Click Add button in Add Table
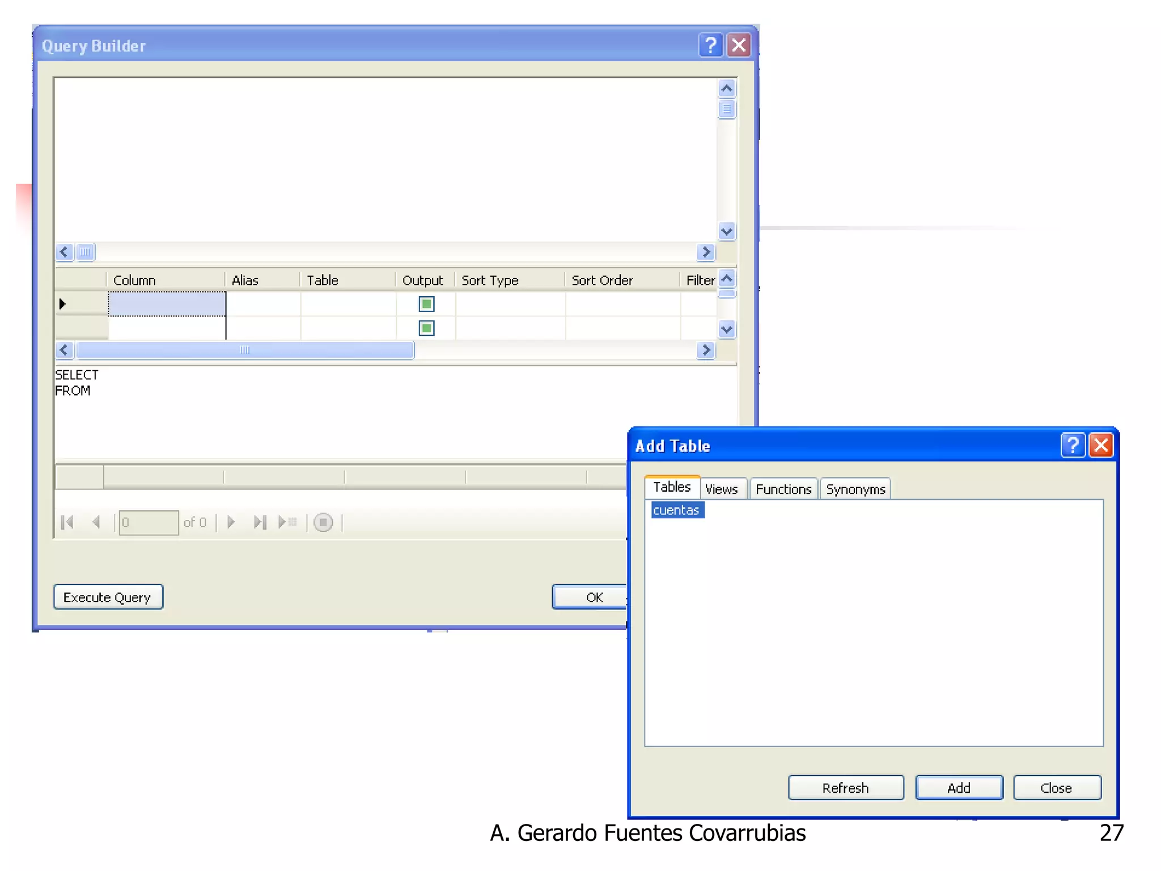This screenshot has height=871, width=1161. tap(959, 788)
